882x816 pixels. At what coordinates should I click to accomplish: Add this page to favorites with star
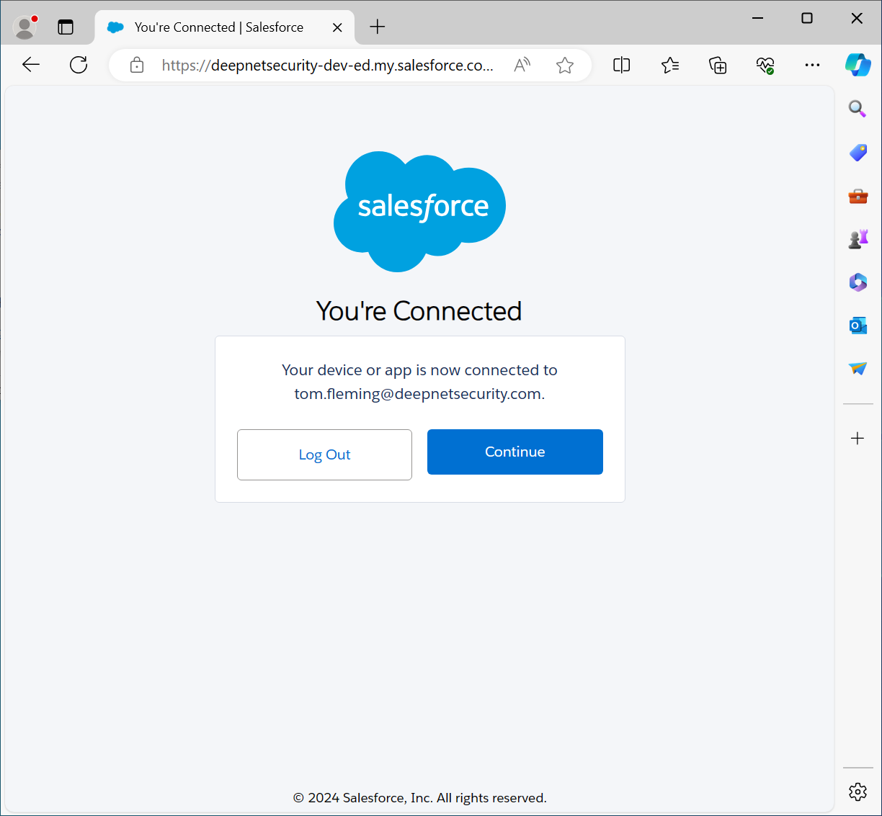(565, 66)
